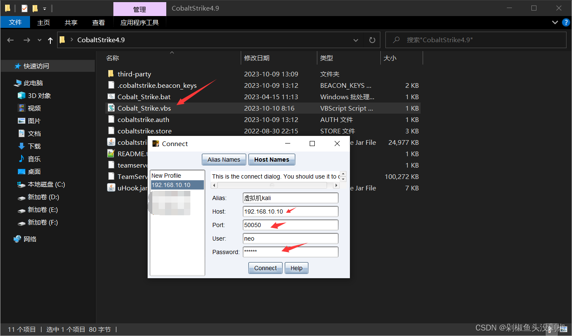The width and height of the screenshot is (572, 336).
Task: Click the Port input field
Action: (291, 225)
